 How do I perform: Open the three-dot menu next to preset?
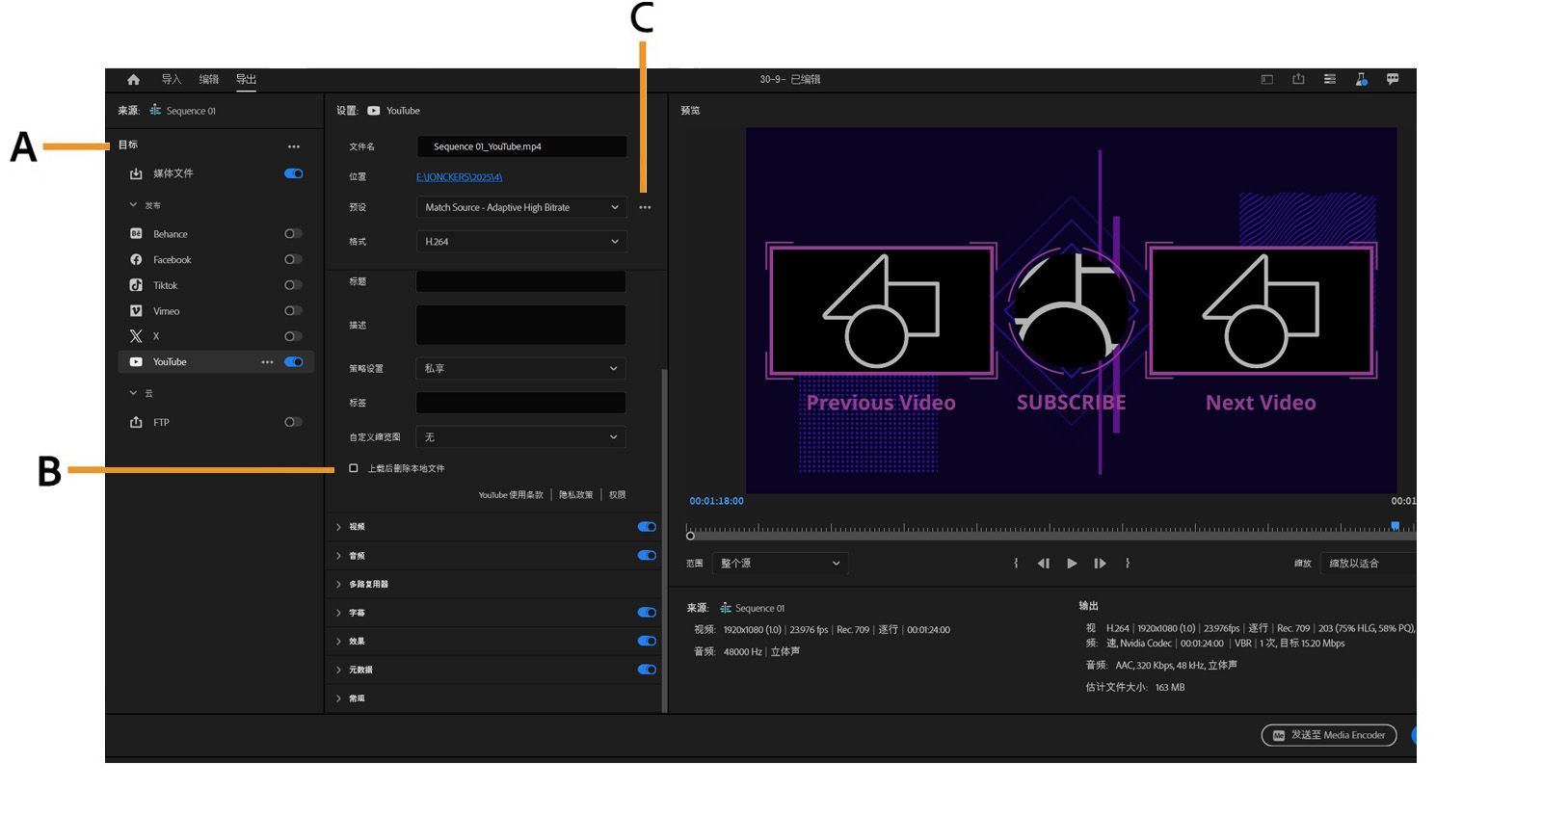pyautogui.click(x=645, y=208)
